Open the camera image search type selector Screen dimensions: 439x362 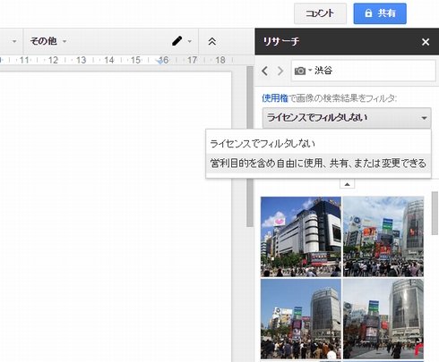pyautogui.click(x=303, y=71)
